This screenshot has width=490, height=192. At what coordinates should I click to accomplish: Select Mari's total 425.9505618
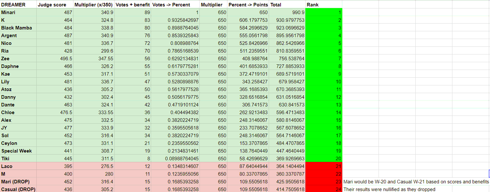coord(287,183)
